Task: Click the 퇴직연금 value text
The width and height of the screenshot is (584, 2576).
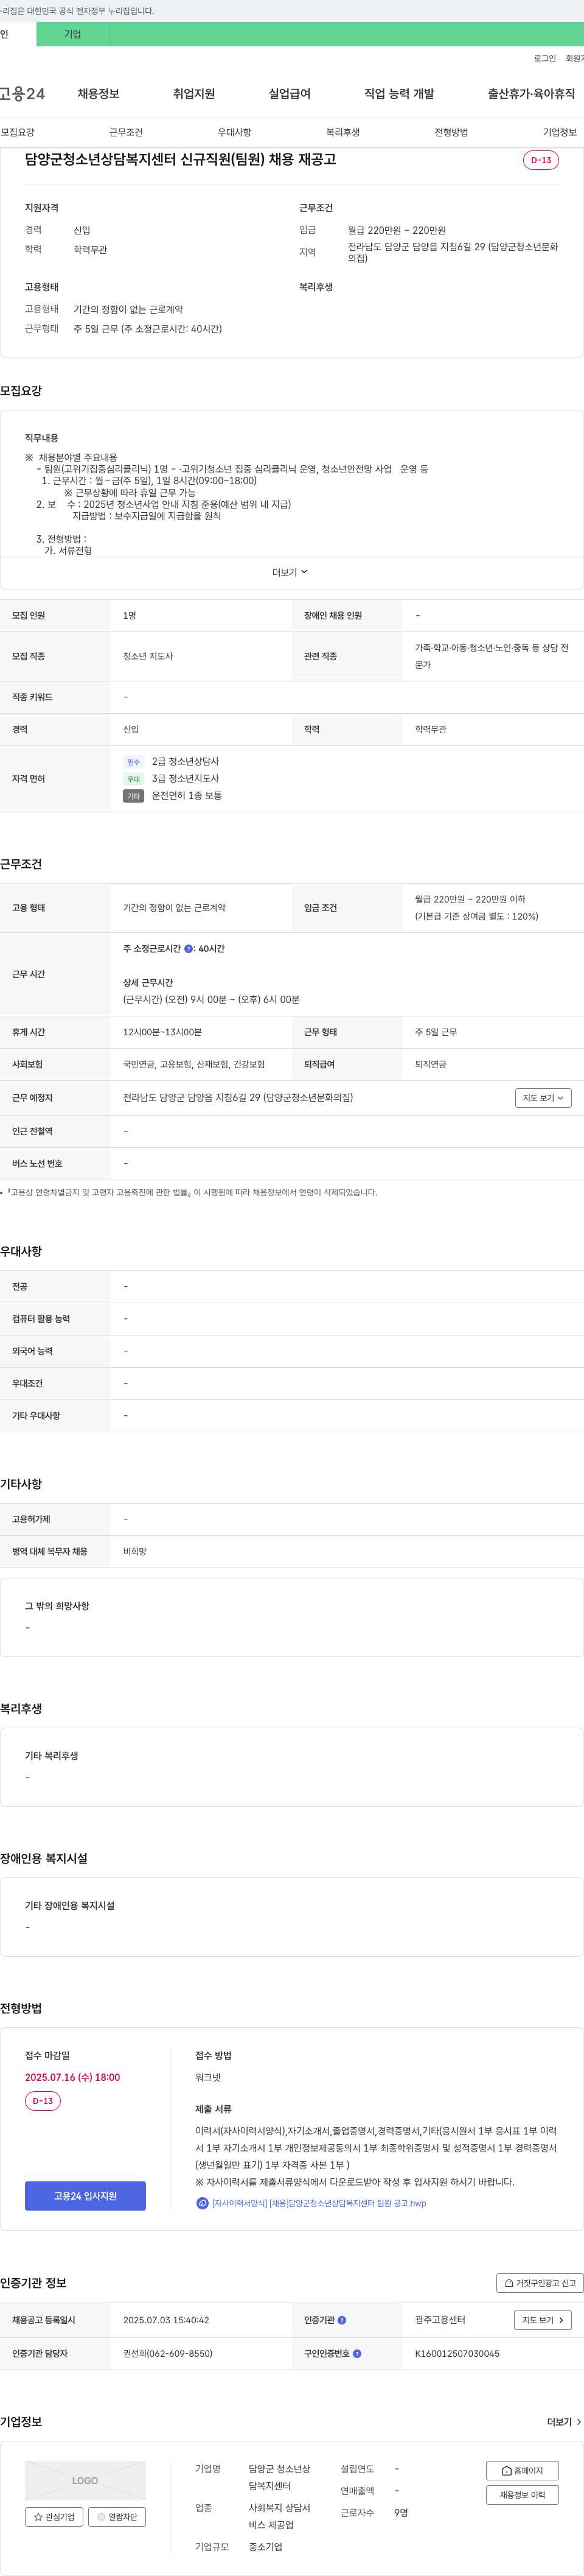Action: [430, 1065]
